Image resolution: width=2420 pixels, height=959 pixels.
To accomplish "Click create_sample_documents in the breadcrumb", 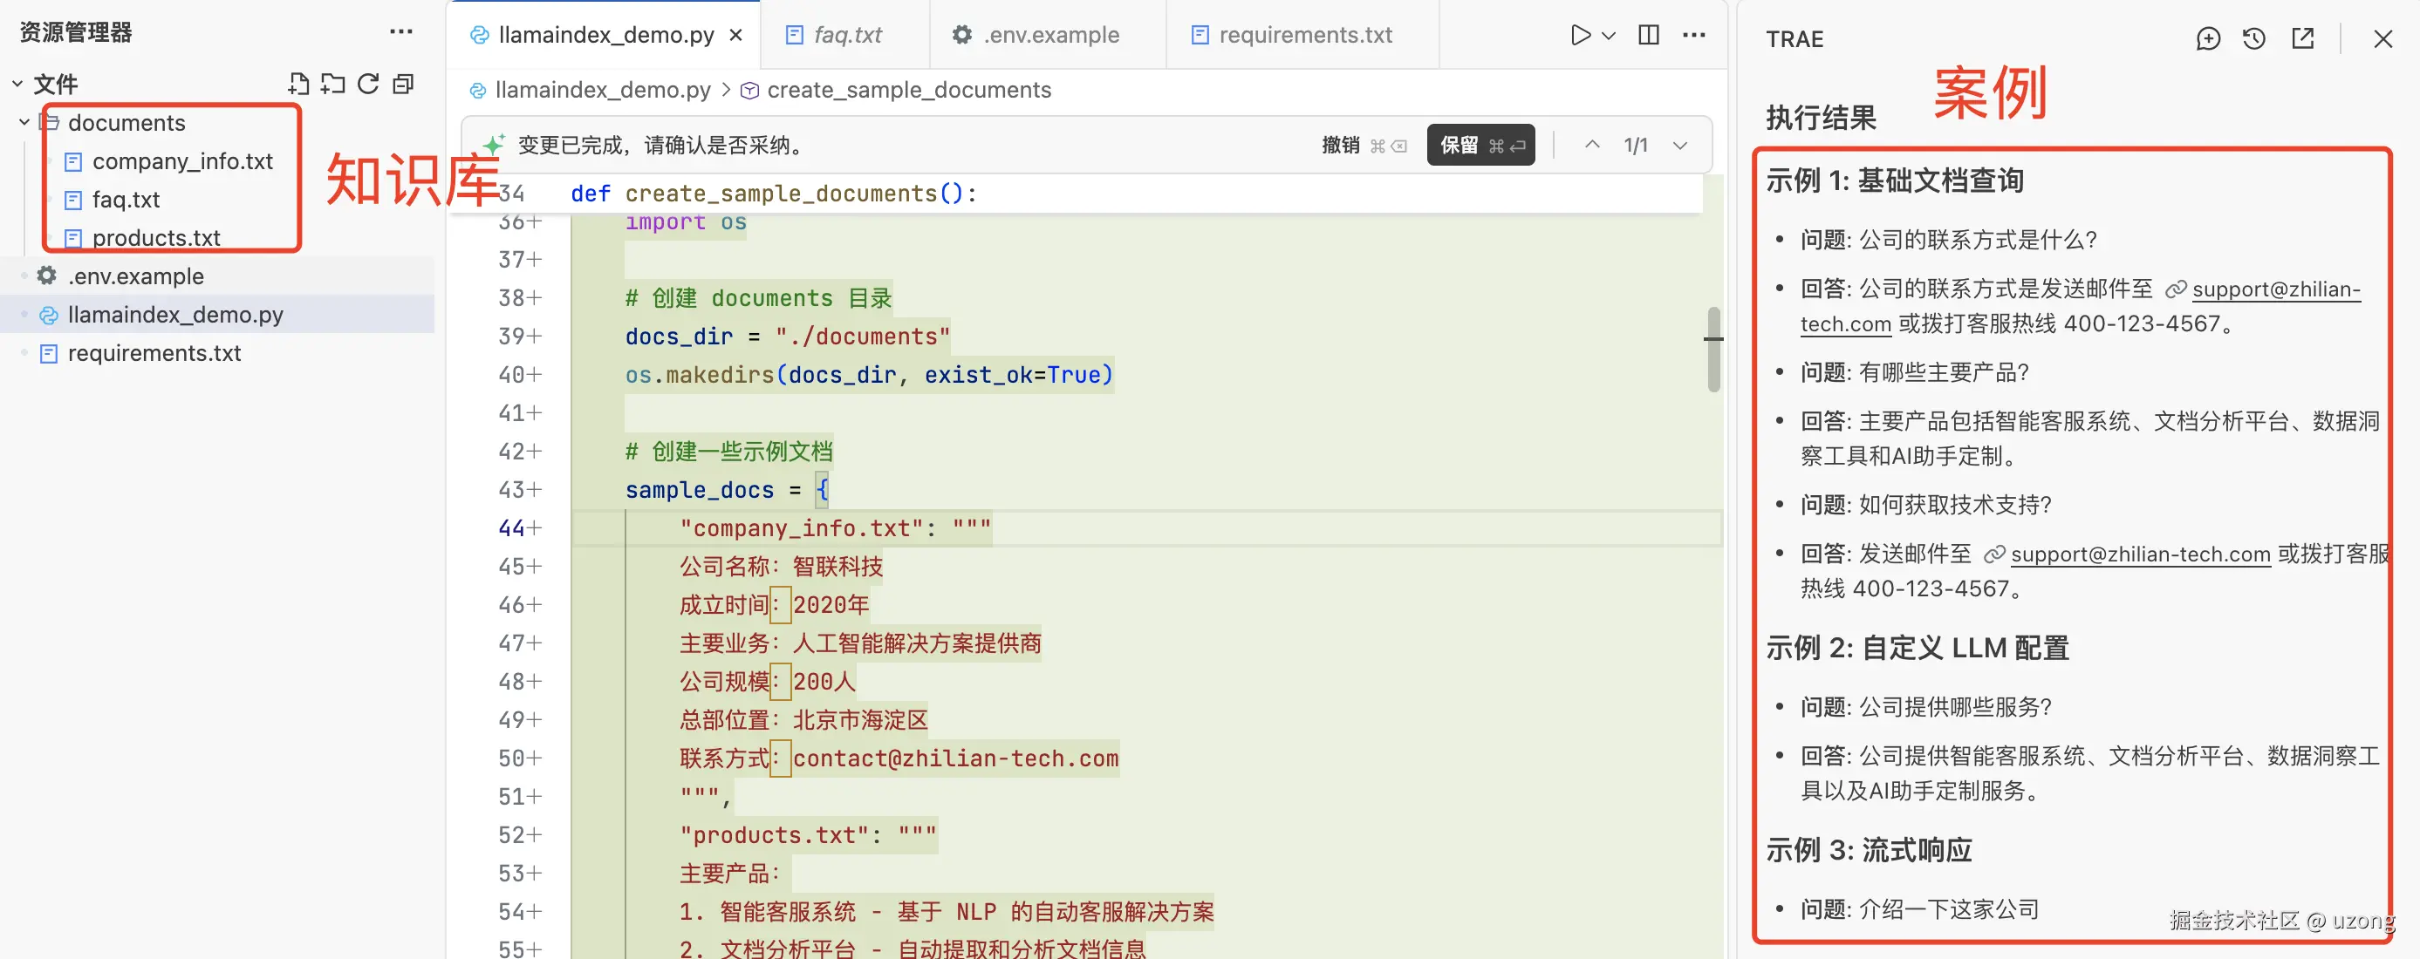I will 908,90.
